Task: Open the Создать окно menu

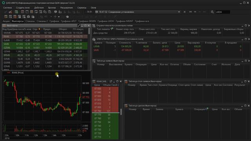Action: pyautogui.click(x=23, y=8)
